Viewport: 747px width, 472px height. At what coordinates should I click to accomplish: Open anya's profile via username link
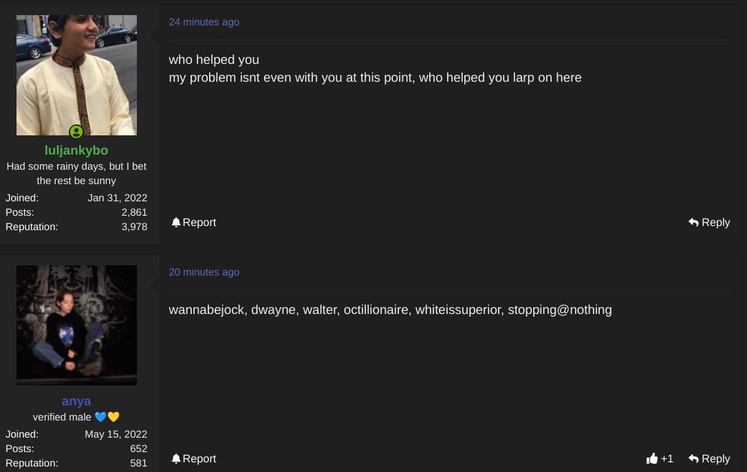click(x=76, y=401)
